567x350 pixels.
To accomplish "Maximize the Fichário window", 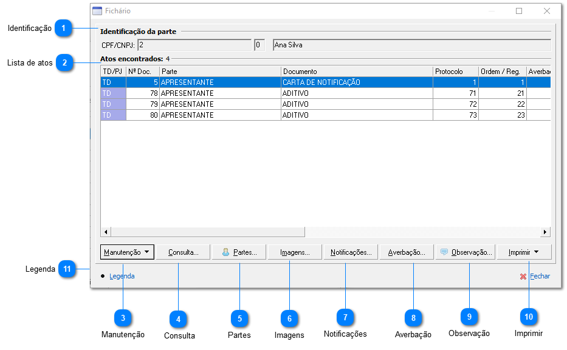I will [x=519, y=11].
